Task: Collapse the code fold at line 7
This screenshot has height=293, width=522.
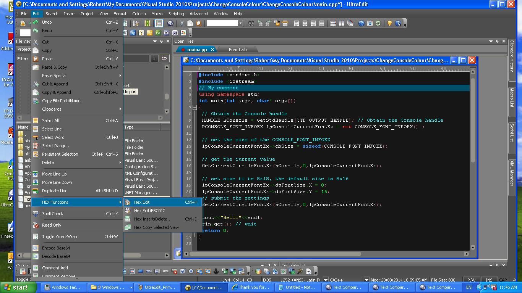Action: 195,108
